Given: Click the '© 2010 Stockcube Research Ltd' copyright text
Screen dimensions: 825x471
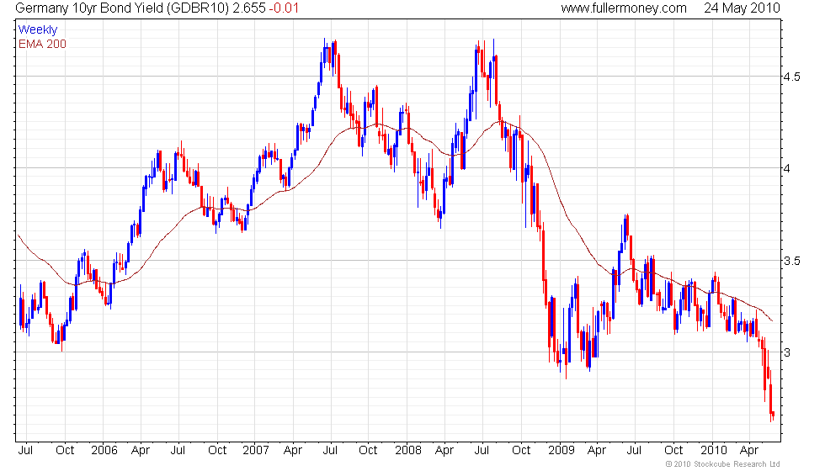Looking at the screenshot, I should tap(722, 463).
